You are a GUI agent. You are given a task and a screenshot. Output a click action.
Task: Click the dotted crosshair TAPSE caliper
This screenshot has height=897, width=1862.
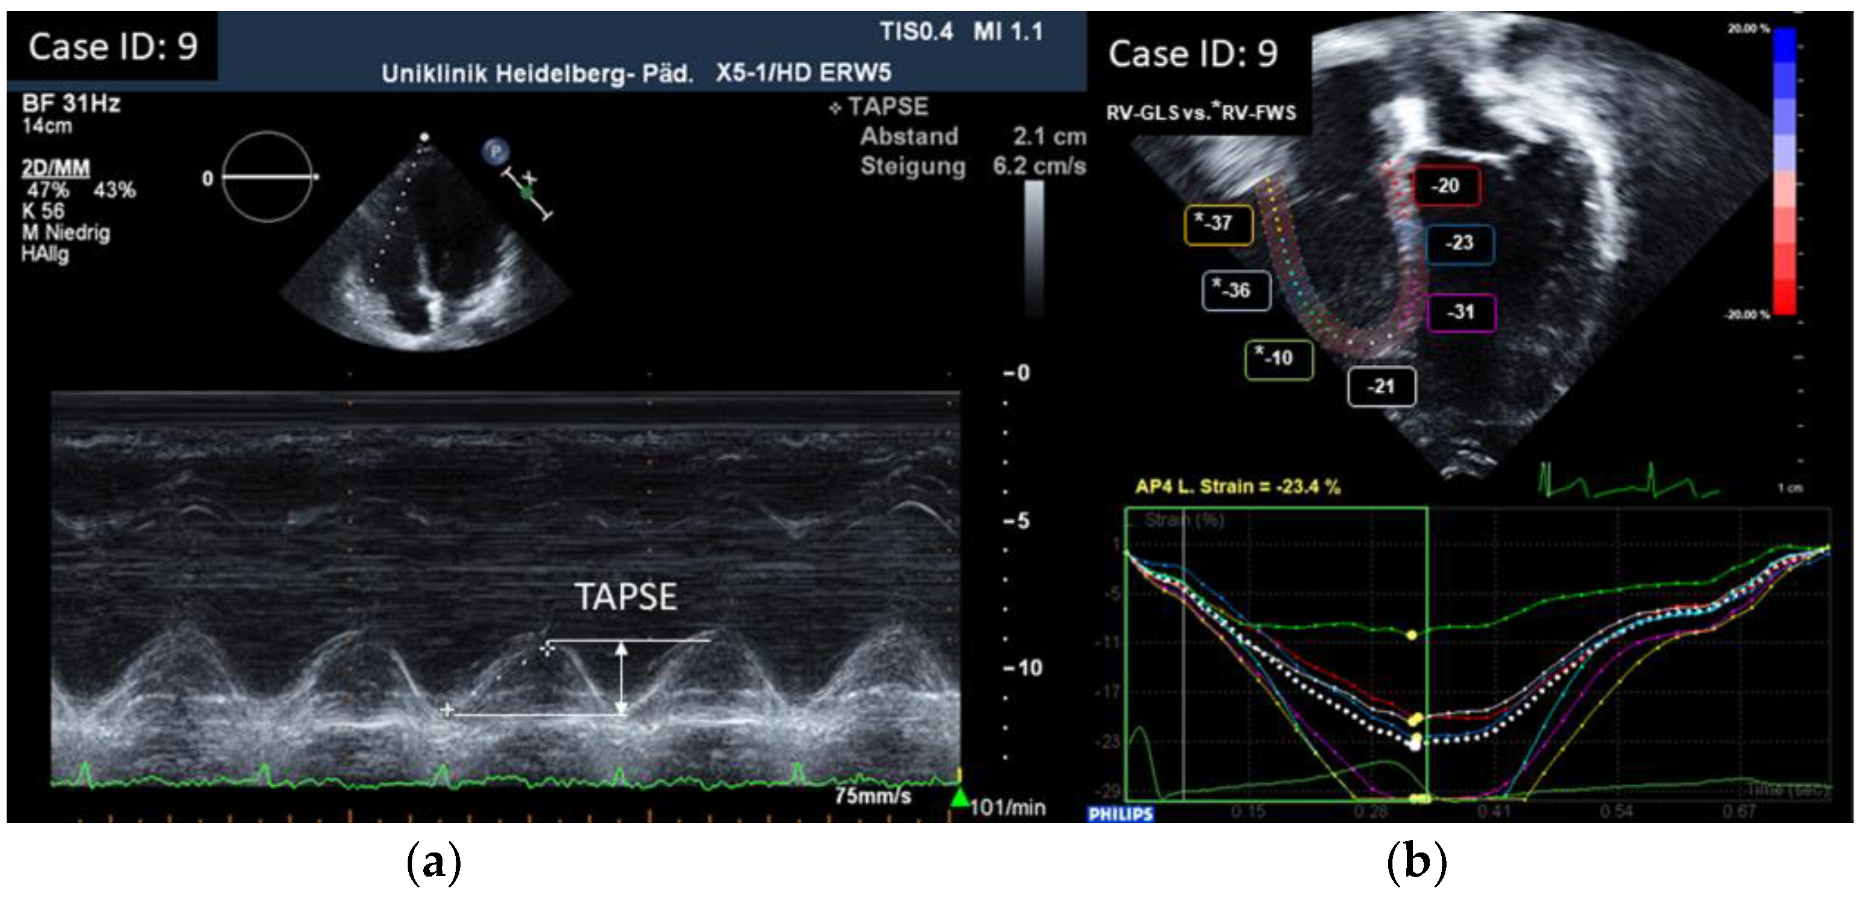click(547, 648)
